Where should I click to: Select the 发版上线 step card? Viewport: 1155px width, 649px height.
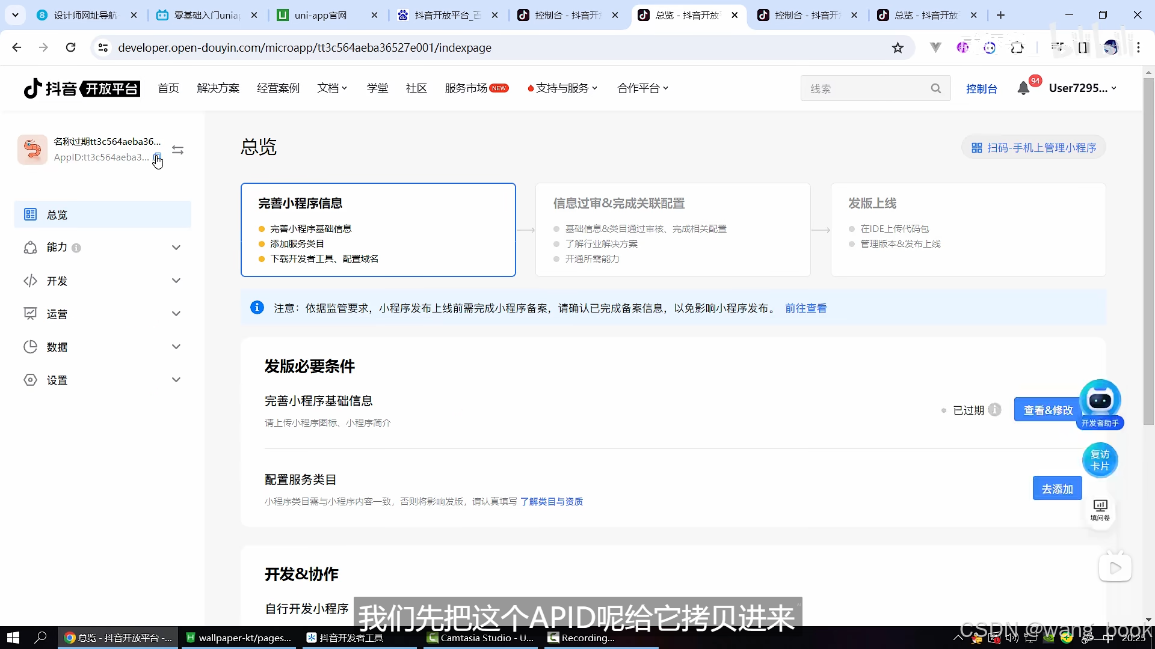[x=968, y=230]
